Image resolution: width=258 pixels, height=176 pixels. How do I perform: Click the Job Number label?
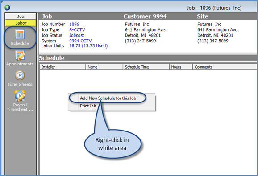click(x=53, y=24)
